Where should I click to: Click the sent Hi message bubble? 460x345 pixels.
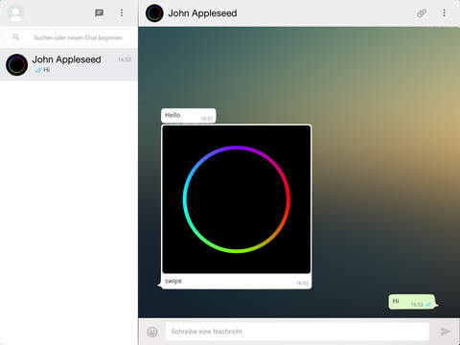pyautogui.click(x=412, y=302)
